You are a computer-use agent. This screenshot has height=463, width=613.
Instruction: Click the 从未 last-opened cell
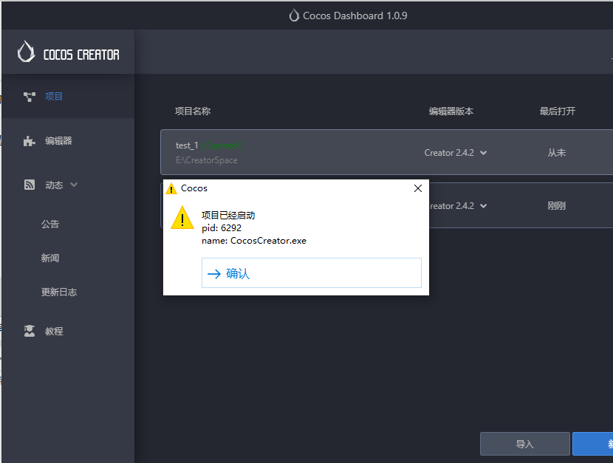(x=557, y=153)
